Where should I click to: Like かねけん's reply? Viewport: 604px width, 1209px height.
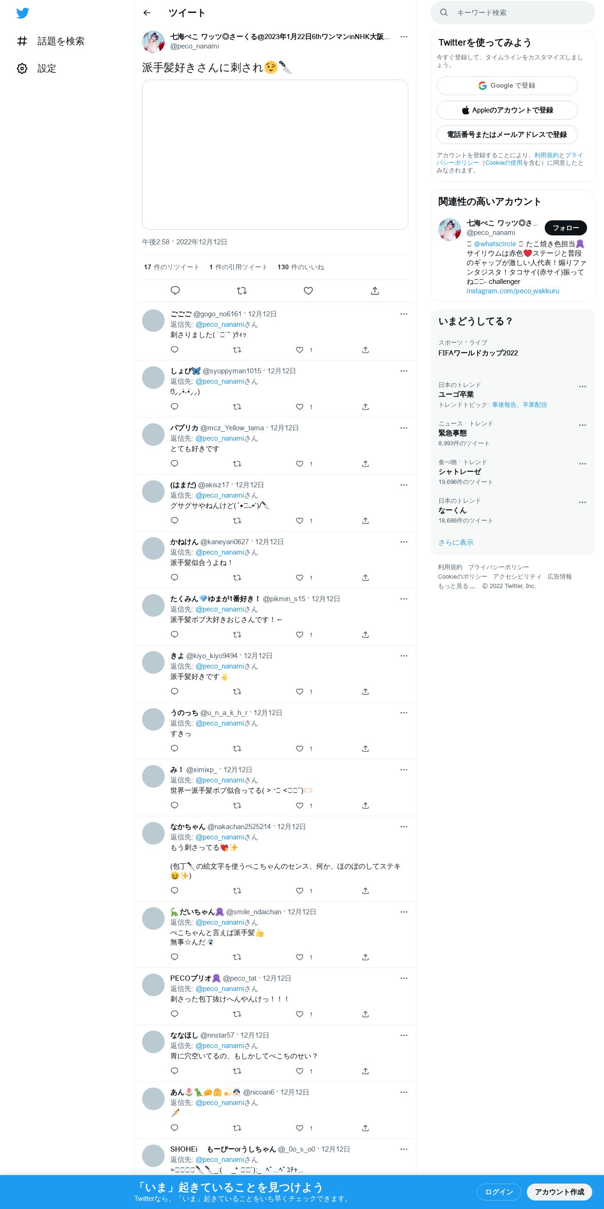tap(300, 578)
